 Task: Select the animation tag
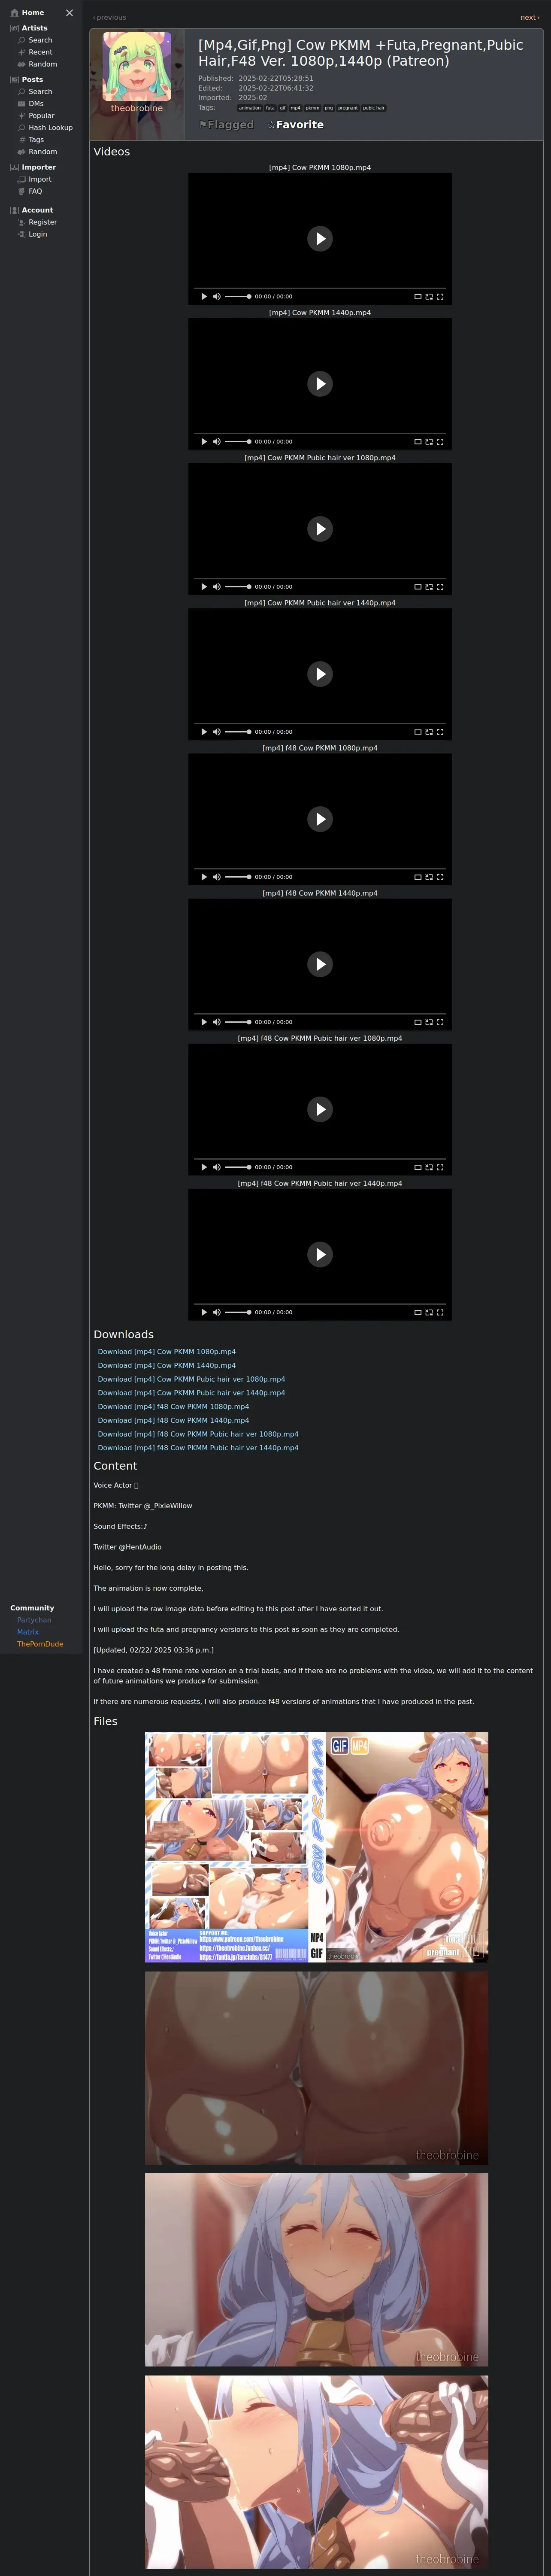pos(250,108)
